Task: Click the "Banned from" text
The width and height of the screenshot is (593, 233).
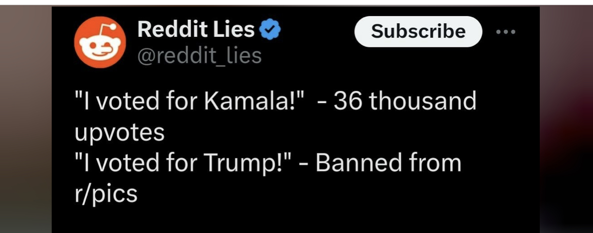Action: click(x=388, y=163)
